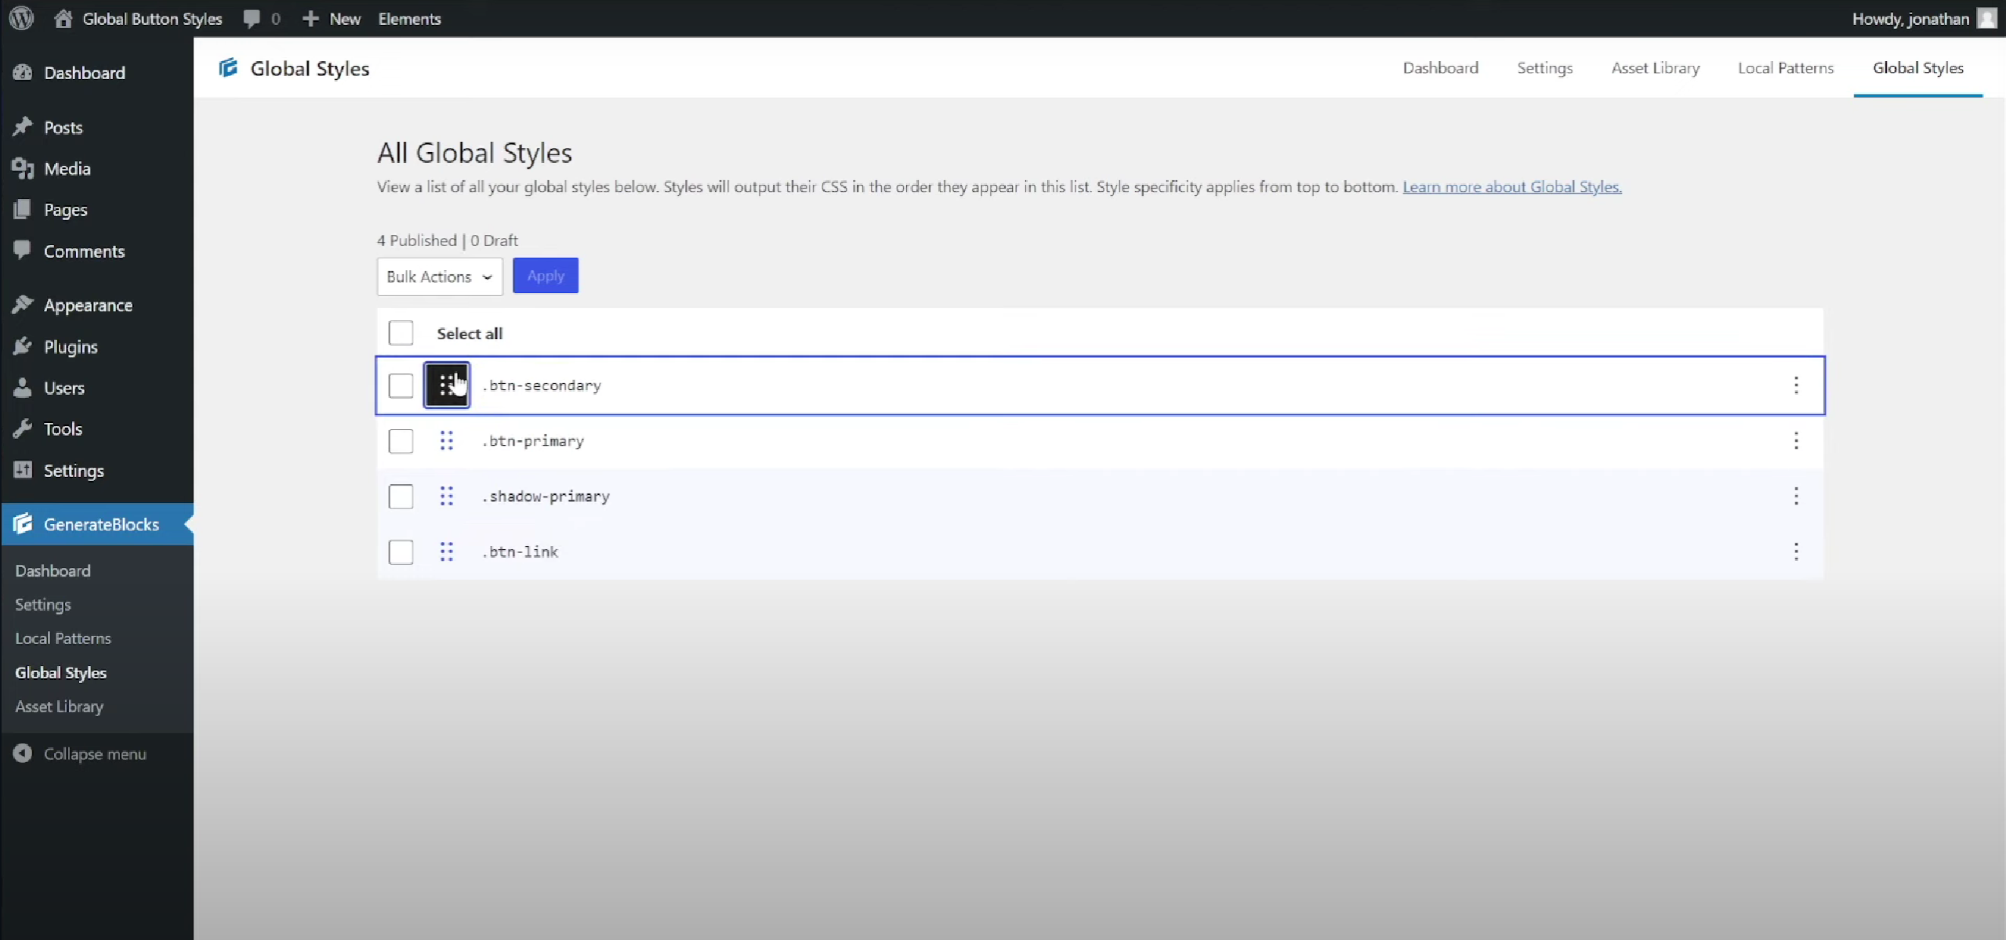
Task: Click the comments bubble icon in admin bar
Action: (x=252, y=19)
